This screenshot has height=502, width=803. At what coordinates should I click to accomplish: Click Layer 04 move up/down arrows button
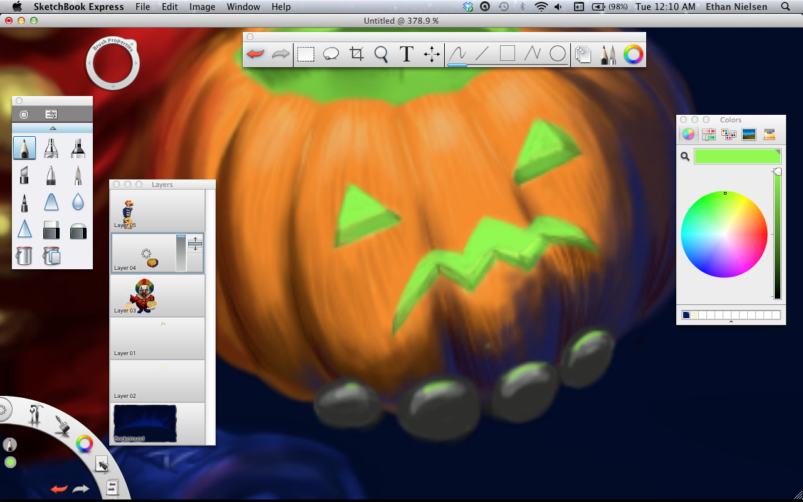(x=195, y=244)
